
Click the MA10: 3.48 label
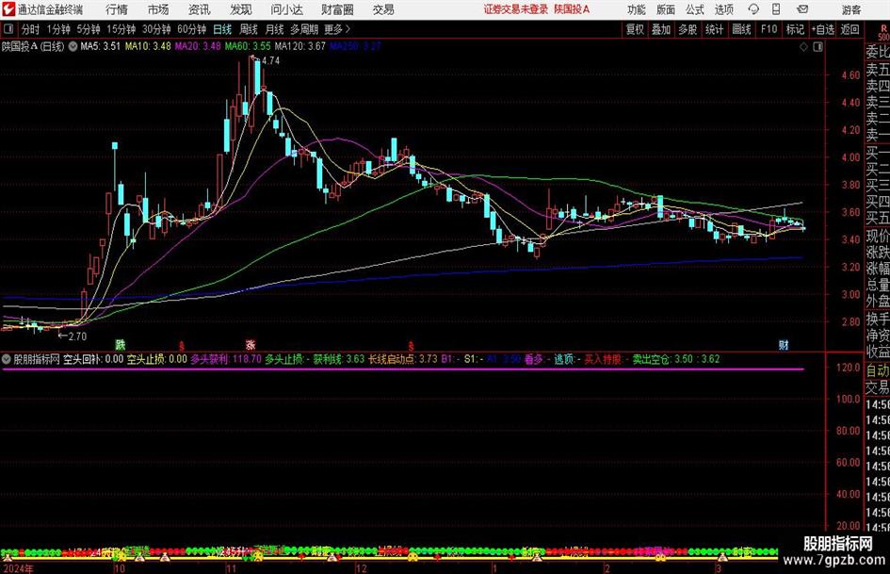(x=148, y=46)
